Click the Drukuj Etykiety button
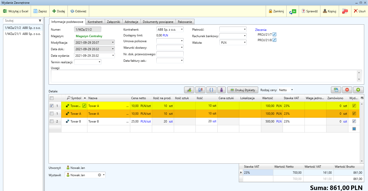This screenshot has width=368, height=191. pyautogui.click(x=243, y=90)
